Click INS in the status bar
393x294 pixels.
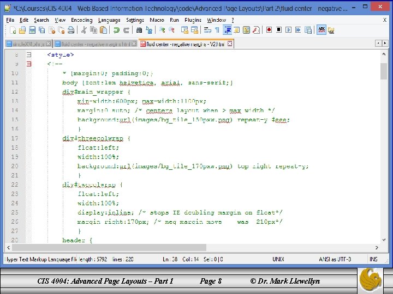(x=373, y=259)
